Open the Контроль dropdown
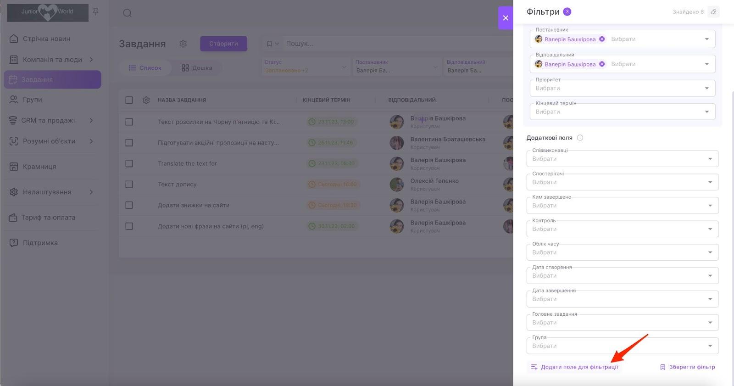The height and width of the screenshot is (386, 734). (623, 229)
